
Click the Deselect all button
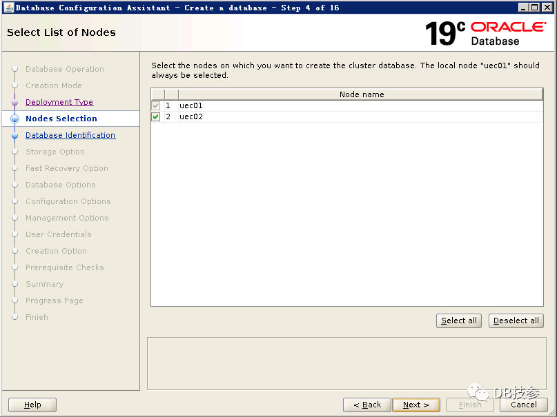(x=516, y=321)
